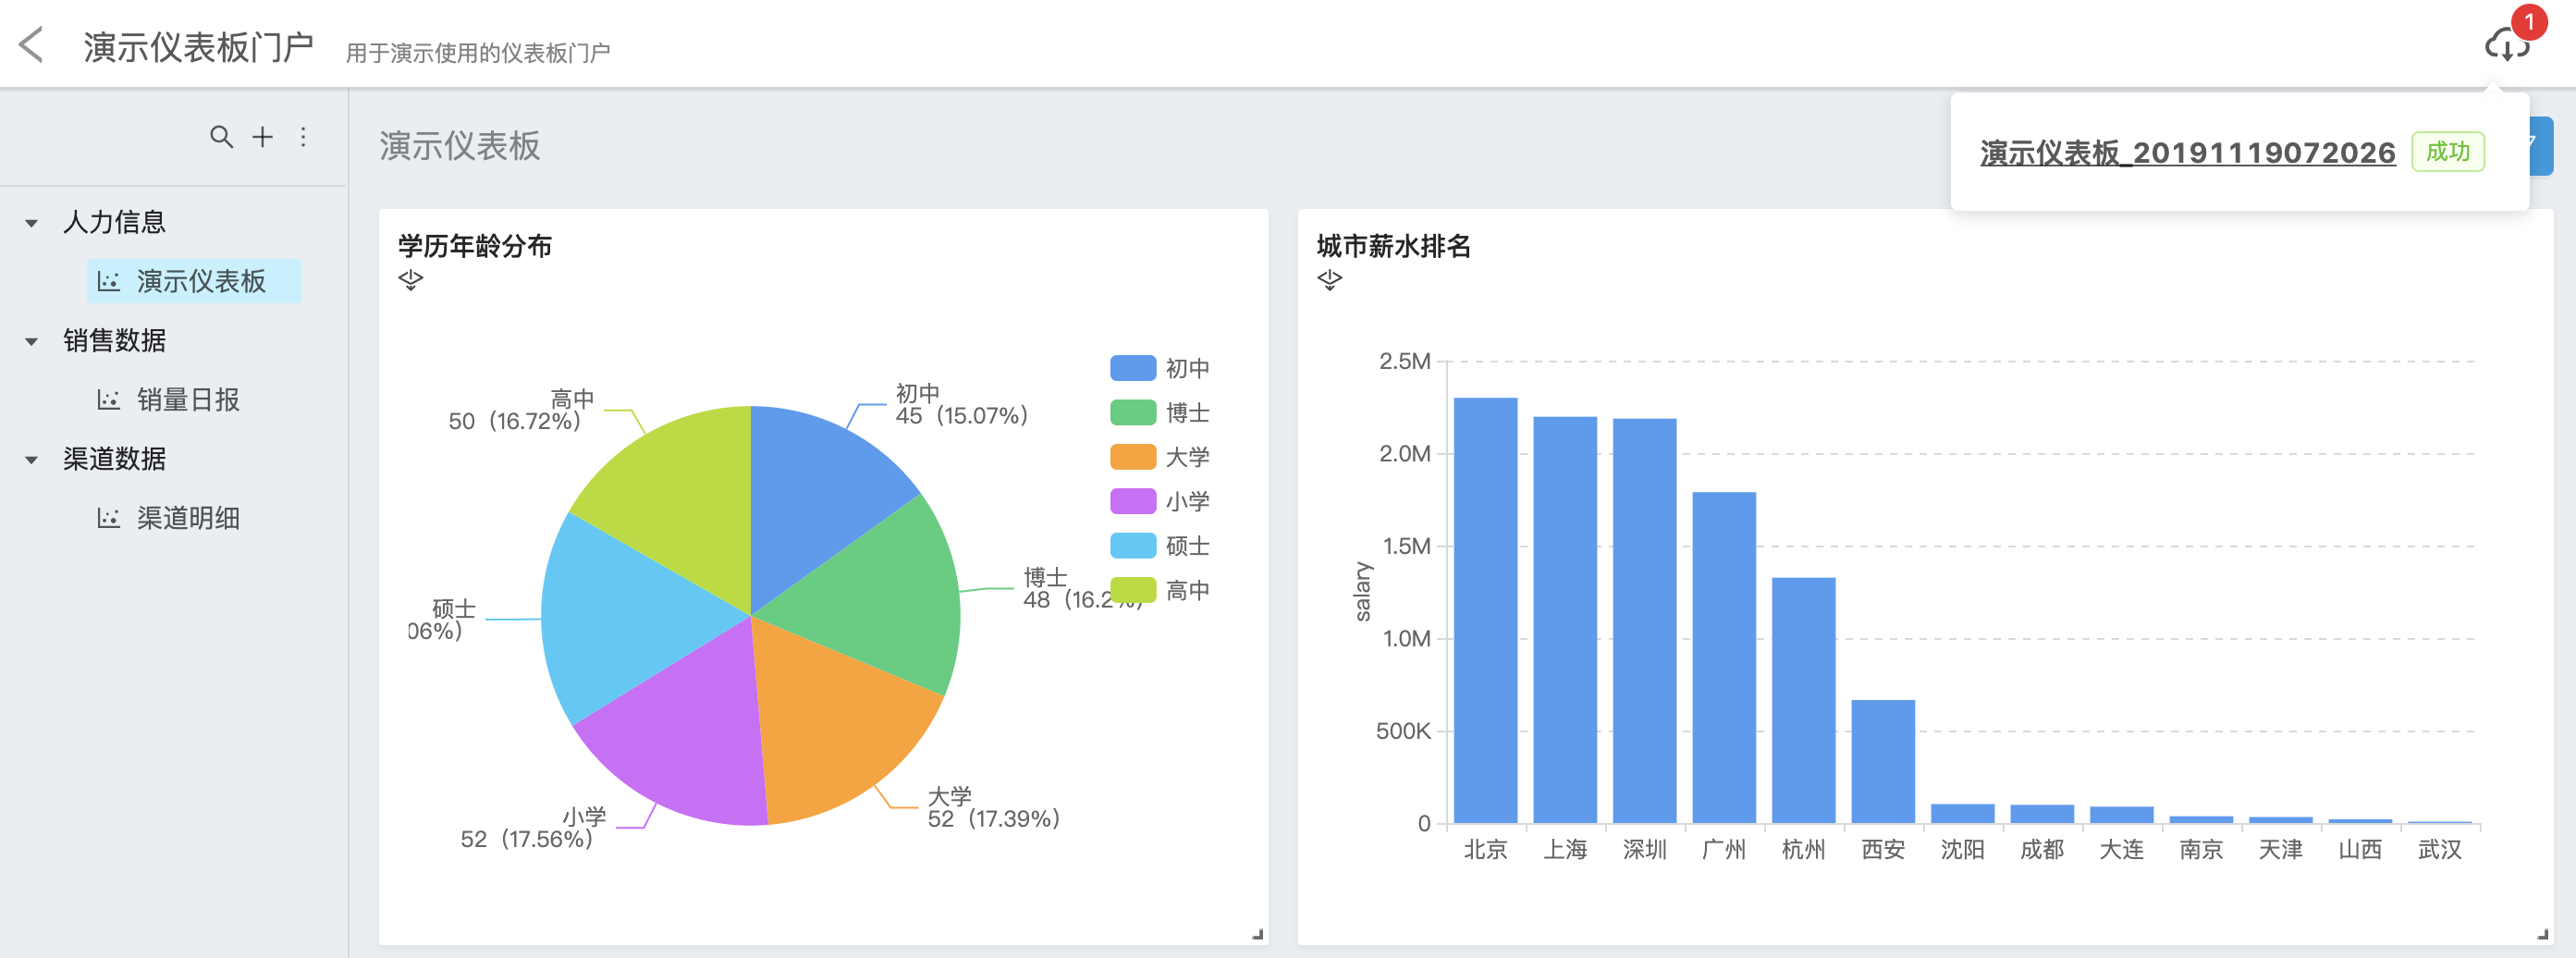Click the chart icon beside 销量日报

pos(108,400)
